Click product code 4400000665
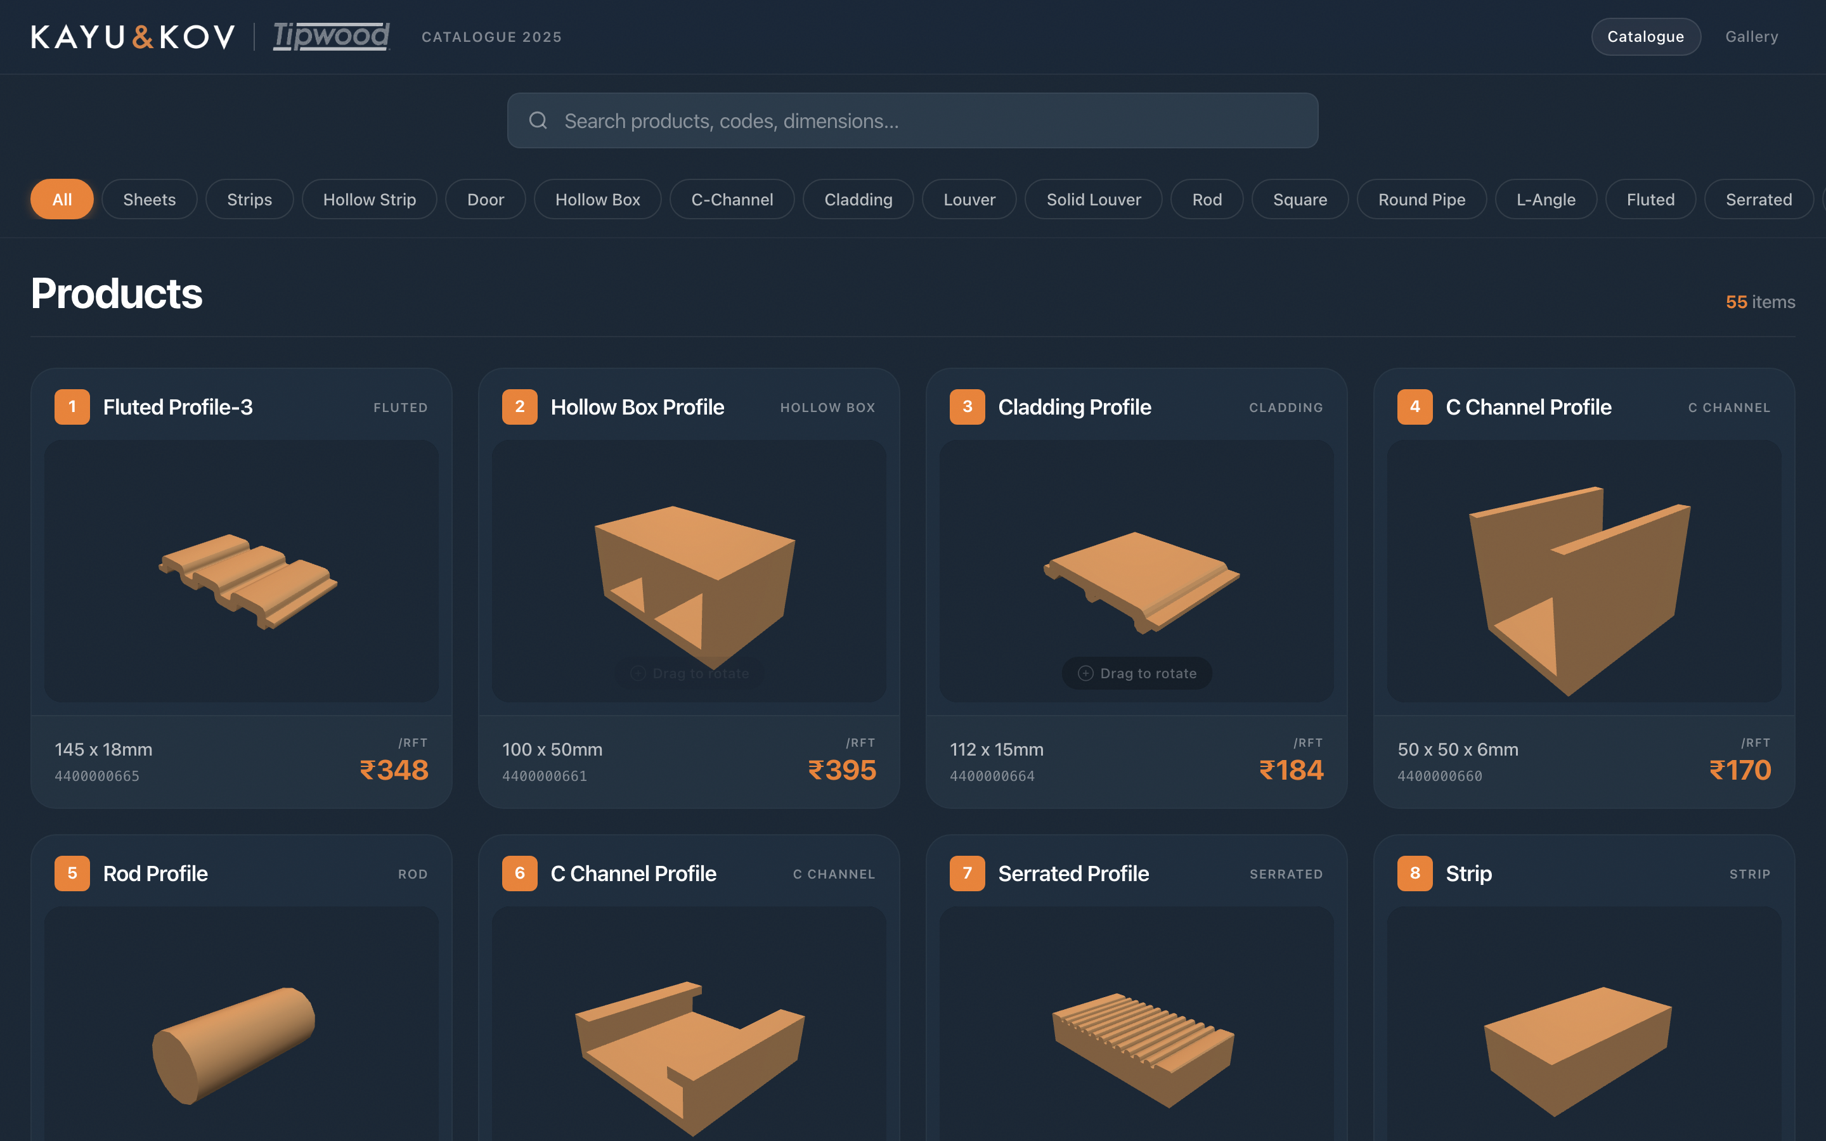Screen dimensions: 1826x1141 (96, 776)
